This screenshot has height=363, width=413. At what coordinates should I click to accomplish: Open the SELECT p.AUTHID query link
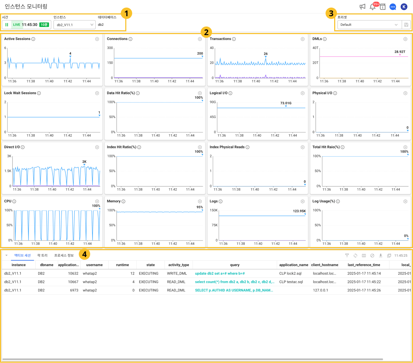234,290
